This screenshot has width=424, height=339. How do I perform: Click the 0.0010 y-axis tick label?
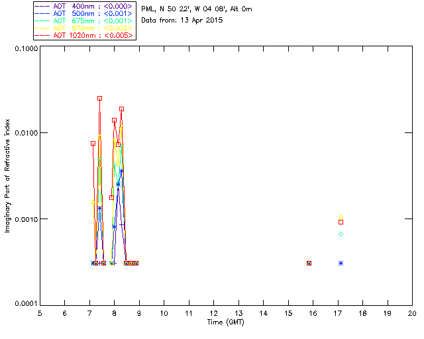click(x=26, y=219)
